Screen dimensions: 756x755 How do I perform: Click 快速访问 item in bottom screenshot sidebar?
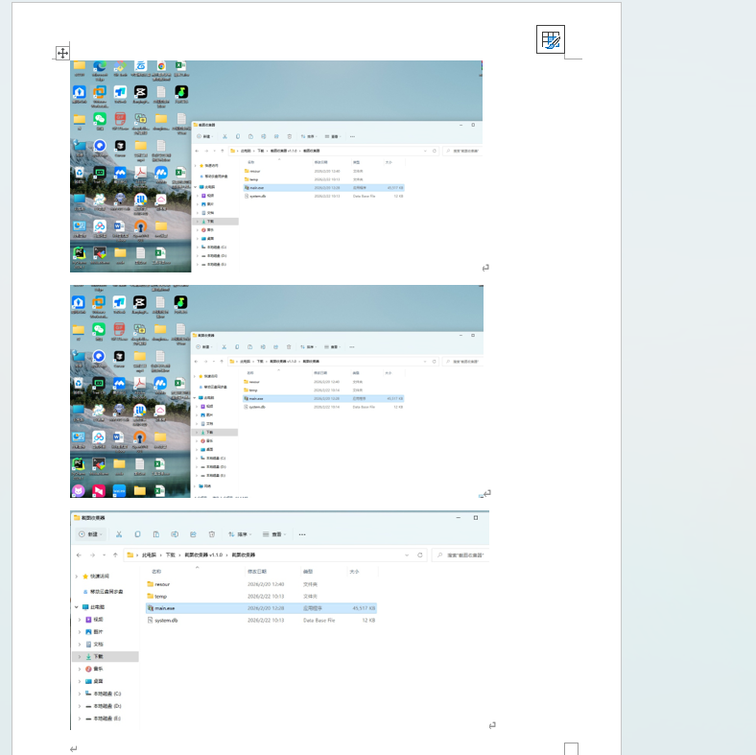pos(100,577)
